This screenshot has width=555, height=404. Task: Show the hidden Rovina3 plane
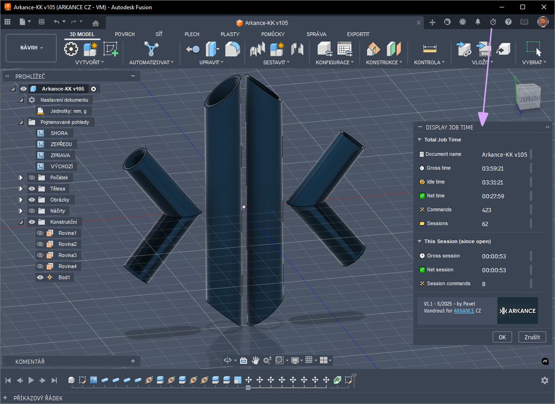(x=40, y=255)
